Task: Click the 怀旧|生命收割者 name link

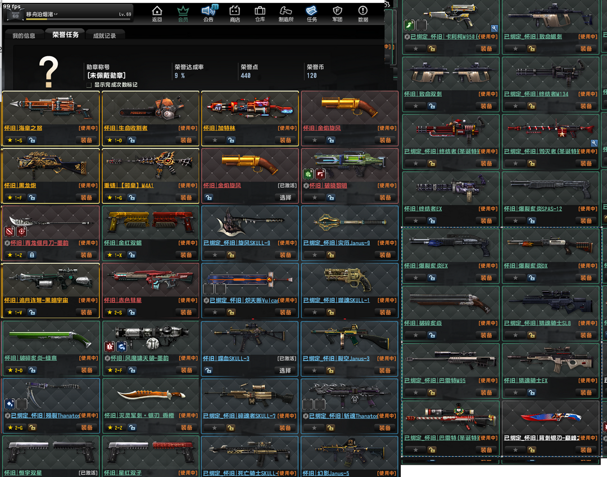Action: click(126, 128)
